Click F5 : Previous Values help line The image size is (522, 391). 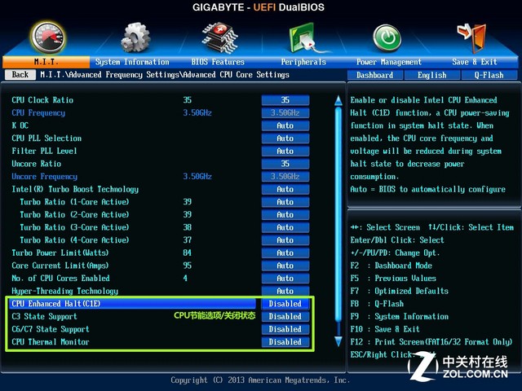(x=393, y=279)
